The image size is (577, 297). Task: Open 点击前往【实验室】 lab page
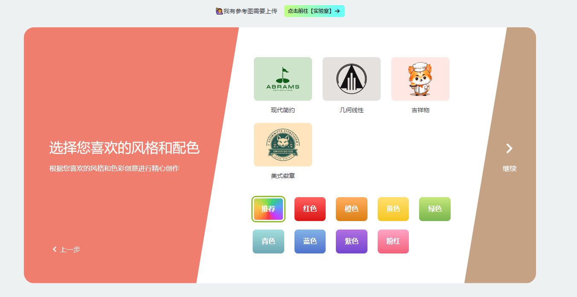click(x=314, y=11)
